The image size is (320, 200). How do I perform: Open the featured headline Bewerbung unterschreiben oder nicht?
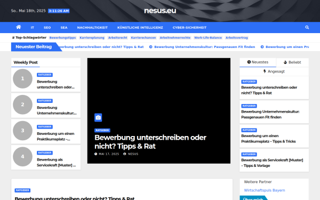tap(150, 142)
